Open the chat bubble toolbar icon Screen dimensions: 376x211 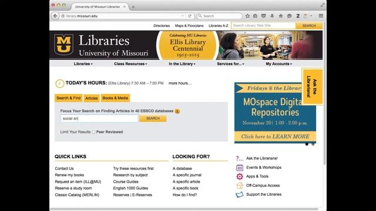point(290,16)
